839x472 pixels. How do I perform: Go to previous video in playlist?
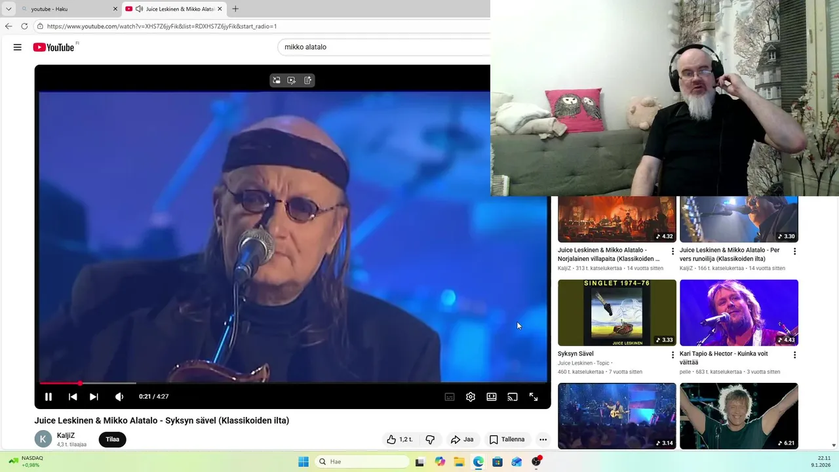pyautogui.click(x=73, y=397)
